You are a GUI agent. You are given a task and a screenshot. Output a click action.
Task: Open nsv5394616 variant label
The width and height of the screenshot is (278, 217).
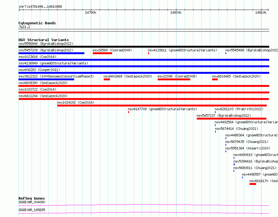pyautogui.click(x=256, y=161)
